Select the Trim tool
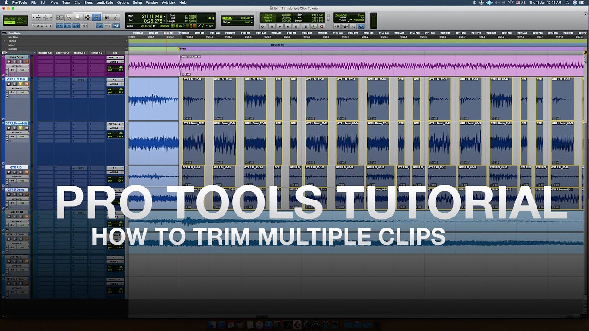The height and width of the screenshot is (331, 589). pos(79,17)
